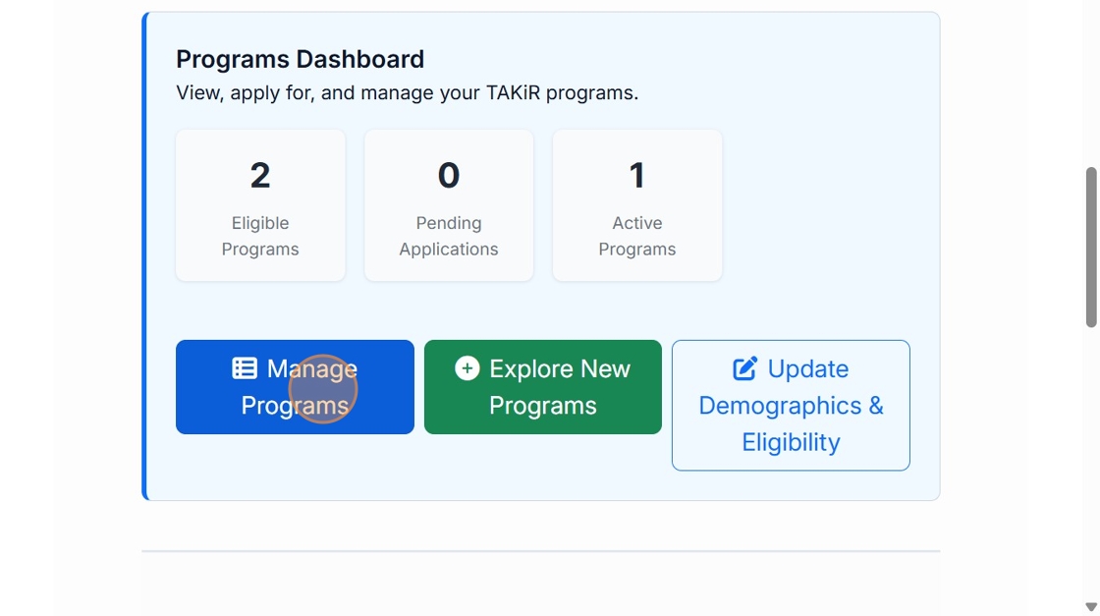This screenshot has height=616, width=1100.
Task: Click the Eligible Programs stat card
Action: tap(260, 205)
